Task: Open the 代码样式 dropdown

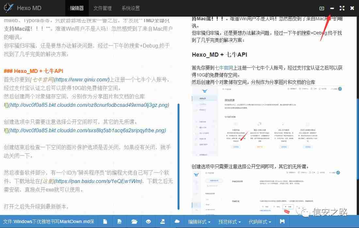Action: (259, 221)
